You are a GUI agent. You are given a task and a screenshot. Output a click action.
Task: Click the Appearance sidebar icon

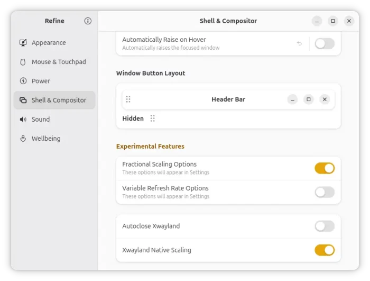click(23, 43)
